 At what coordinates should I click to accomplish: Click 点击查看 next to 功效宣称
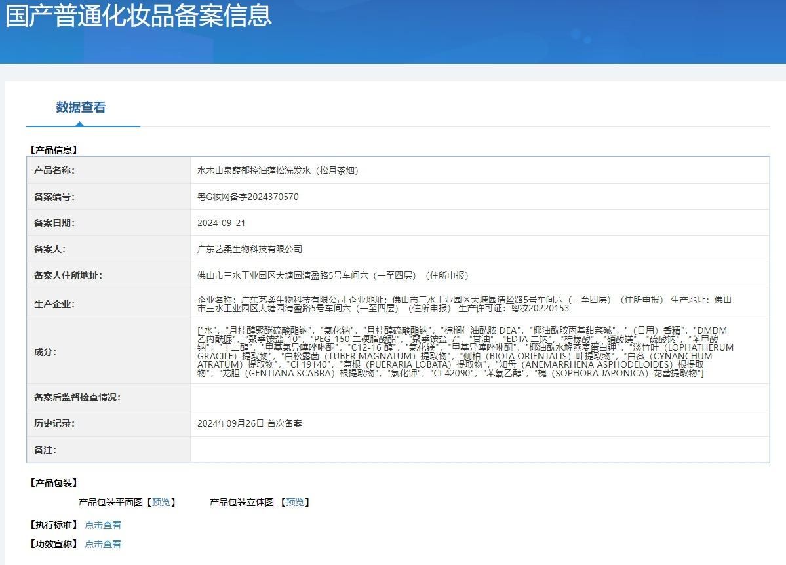(103, 544)
